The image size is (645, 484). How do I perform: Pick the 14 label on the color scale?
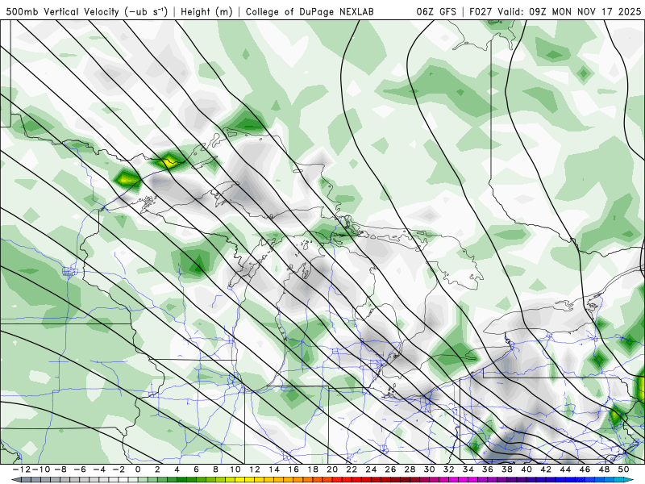pos(274,469)
